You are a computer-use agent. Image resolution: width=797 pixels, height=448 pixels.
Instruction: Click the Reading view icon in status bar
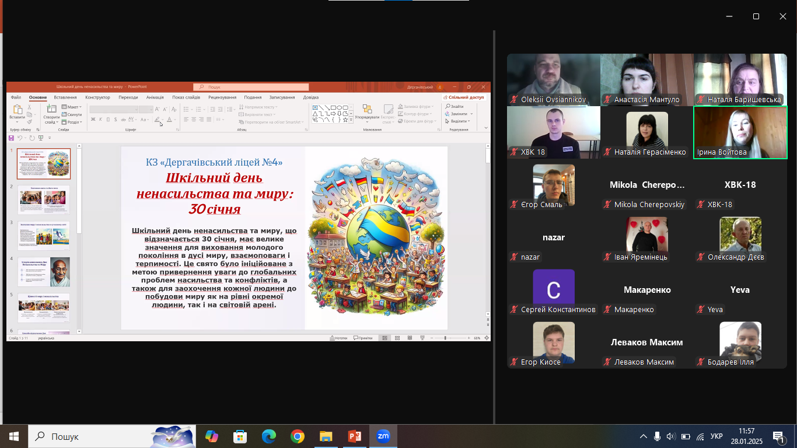[x=410, y=338]
